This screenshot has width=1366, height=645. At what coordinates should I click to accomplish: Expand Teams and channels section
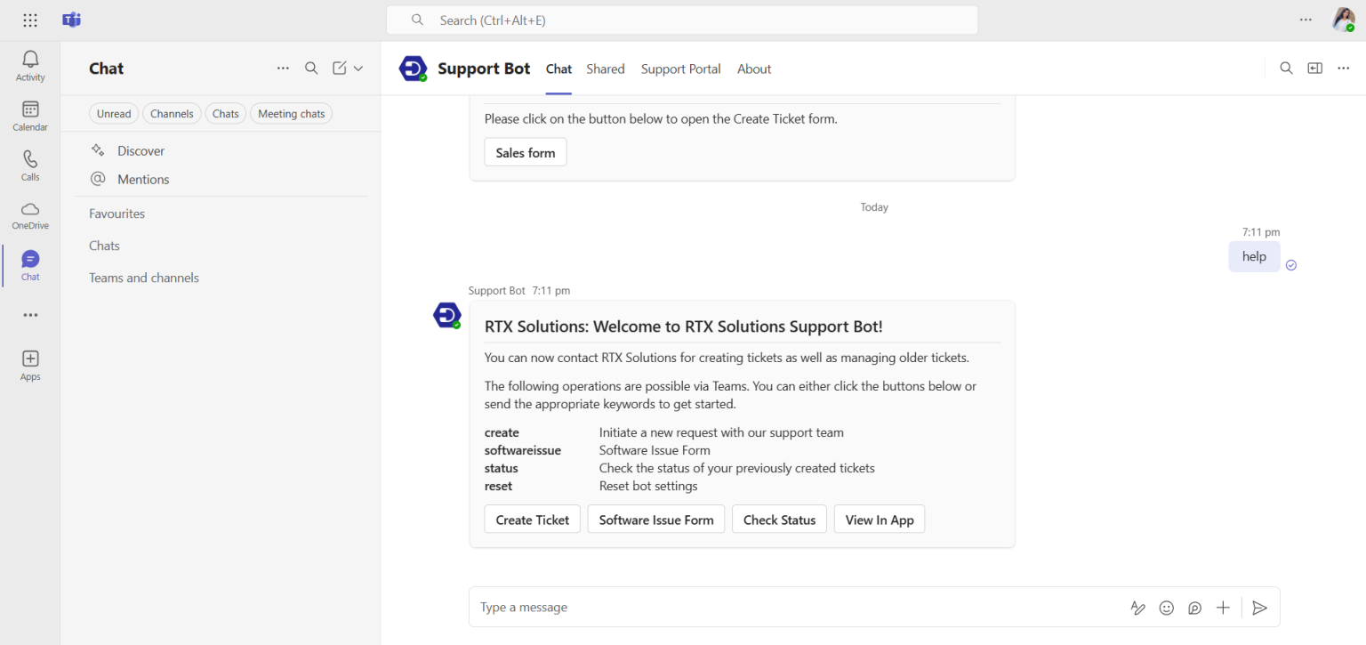coord(144,278)
